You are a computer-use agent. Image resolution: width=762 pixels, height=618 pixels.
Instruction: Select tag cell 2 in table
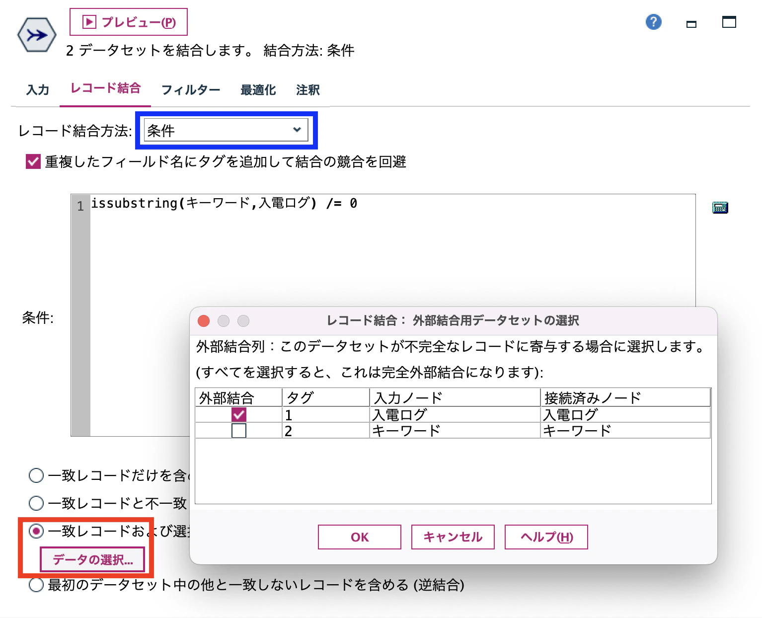click(x=326, y=431)
